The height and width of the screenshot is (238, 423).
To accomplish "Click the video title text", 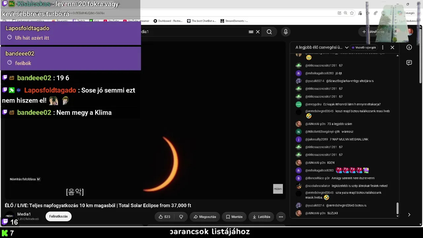I will (98, 206).
